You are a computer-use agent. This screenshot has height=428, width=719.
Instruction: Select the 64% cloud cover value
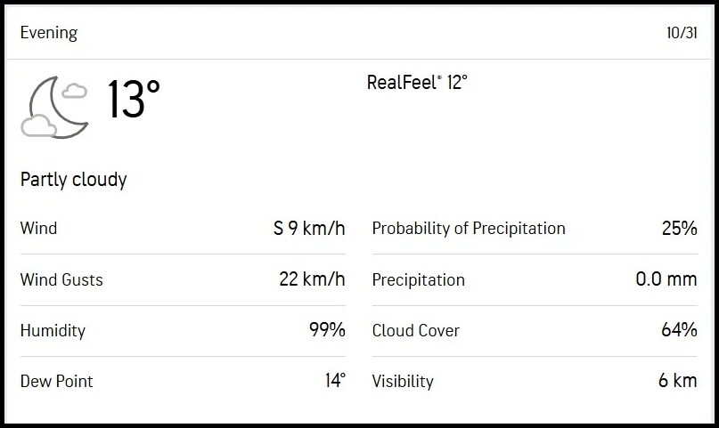[x=679, y=330]
